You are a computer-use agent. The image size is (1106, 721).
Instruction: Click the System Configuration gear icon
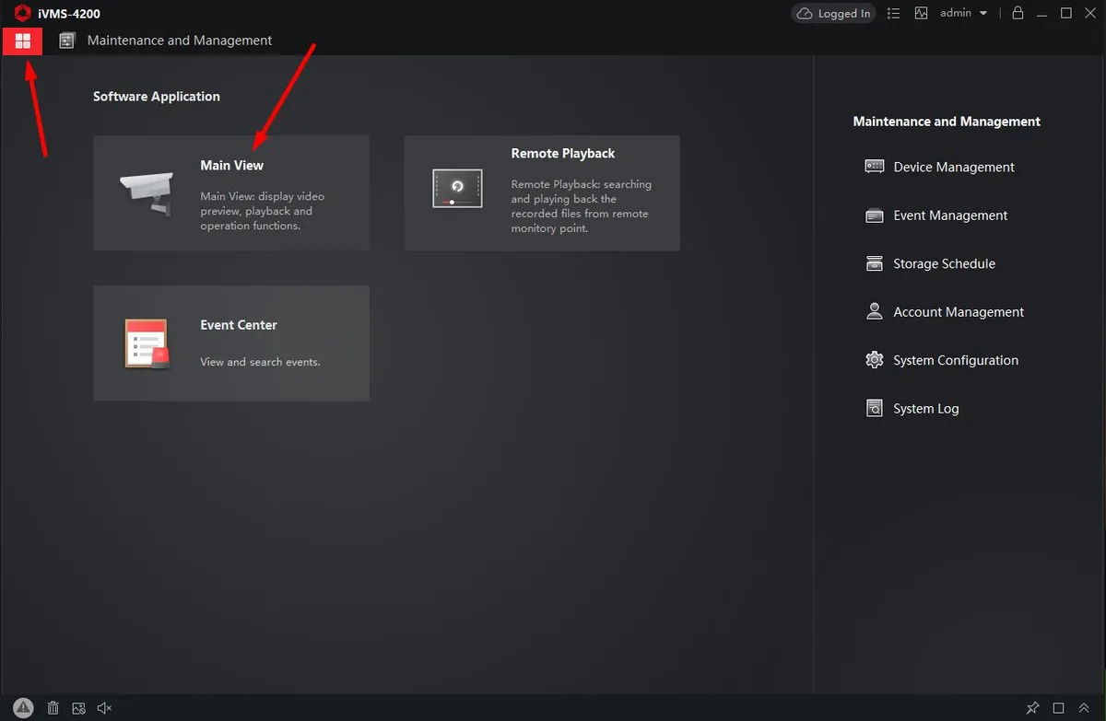point(874,360)
